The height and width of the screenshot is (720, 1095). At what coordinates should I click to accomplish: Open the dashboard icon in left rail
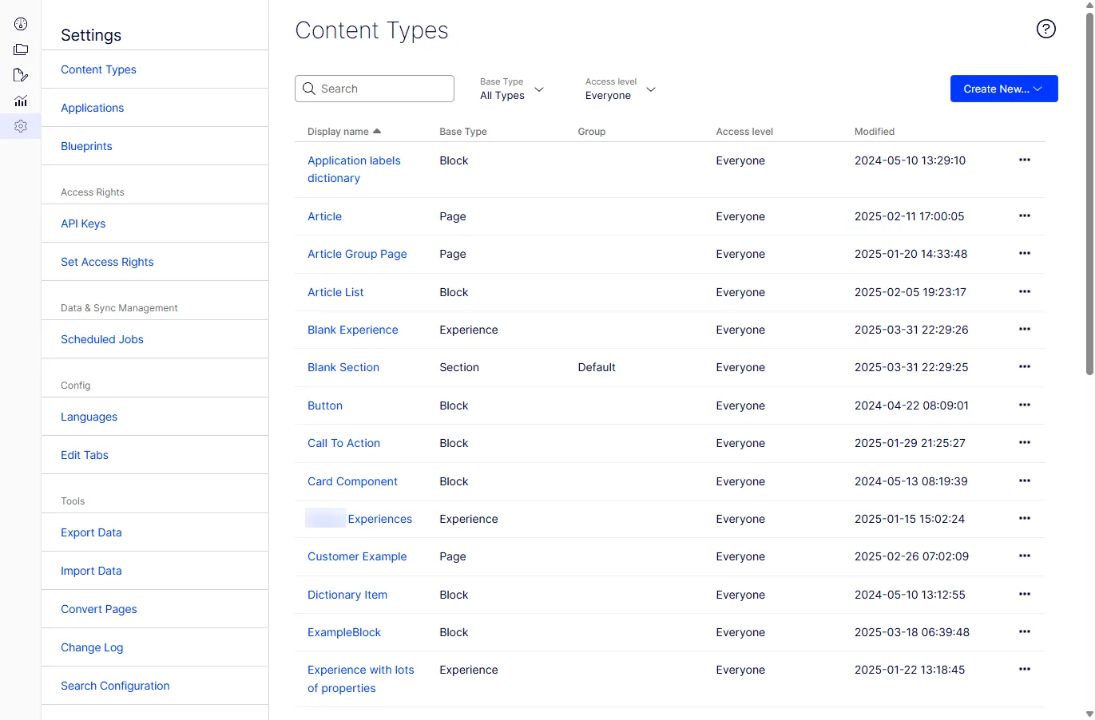[21, 24]
